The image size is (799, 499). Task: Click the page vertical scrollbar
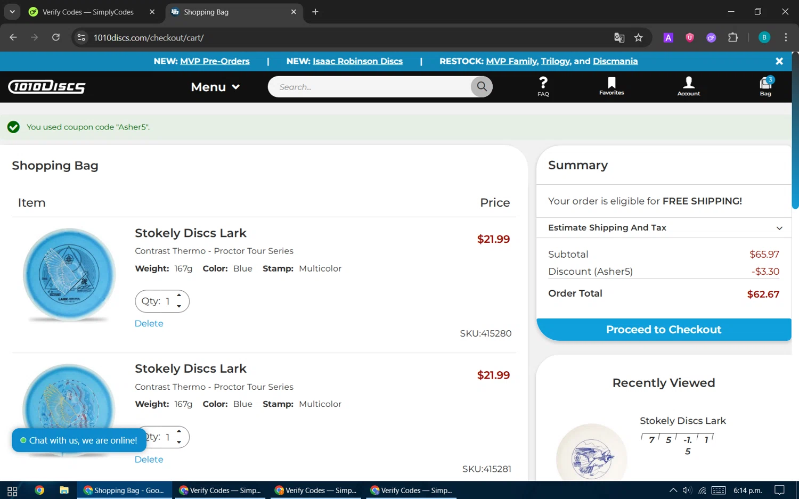tap(795, 130)
